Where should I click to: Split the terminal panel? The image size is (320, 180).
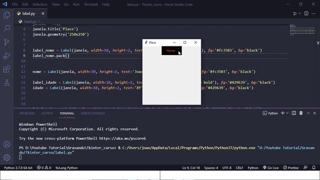click(x=293, y=113)
